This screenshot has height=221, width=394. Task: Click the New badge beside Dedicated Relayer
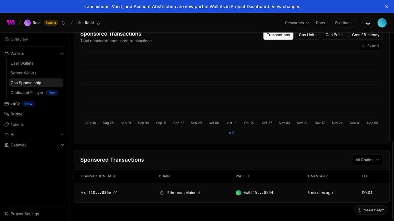(x=52, y=93)
